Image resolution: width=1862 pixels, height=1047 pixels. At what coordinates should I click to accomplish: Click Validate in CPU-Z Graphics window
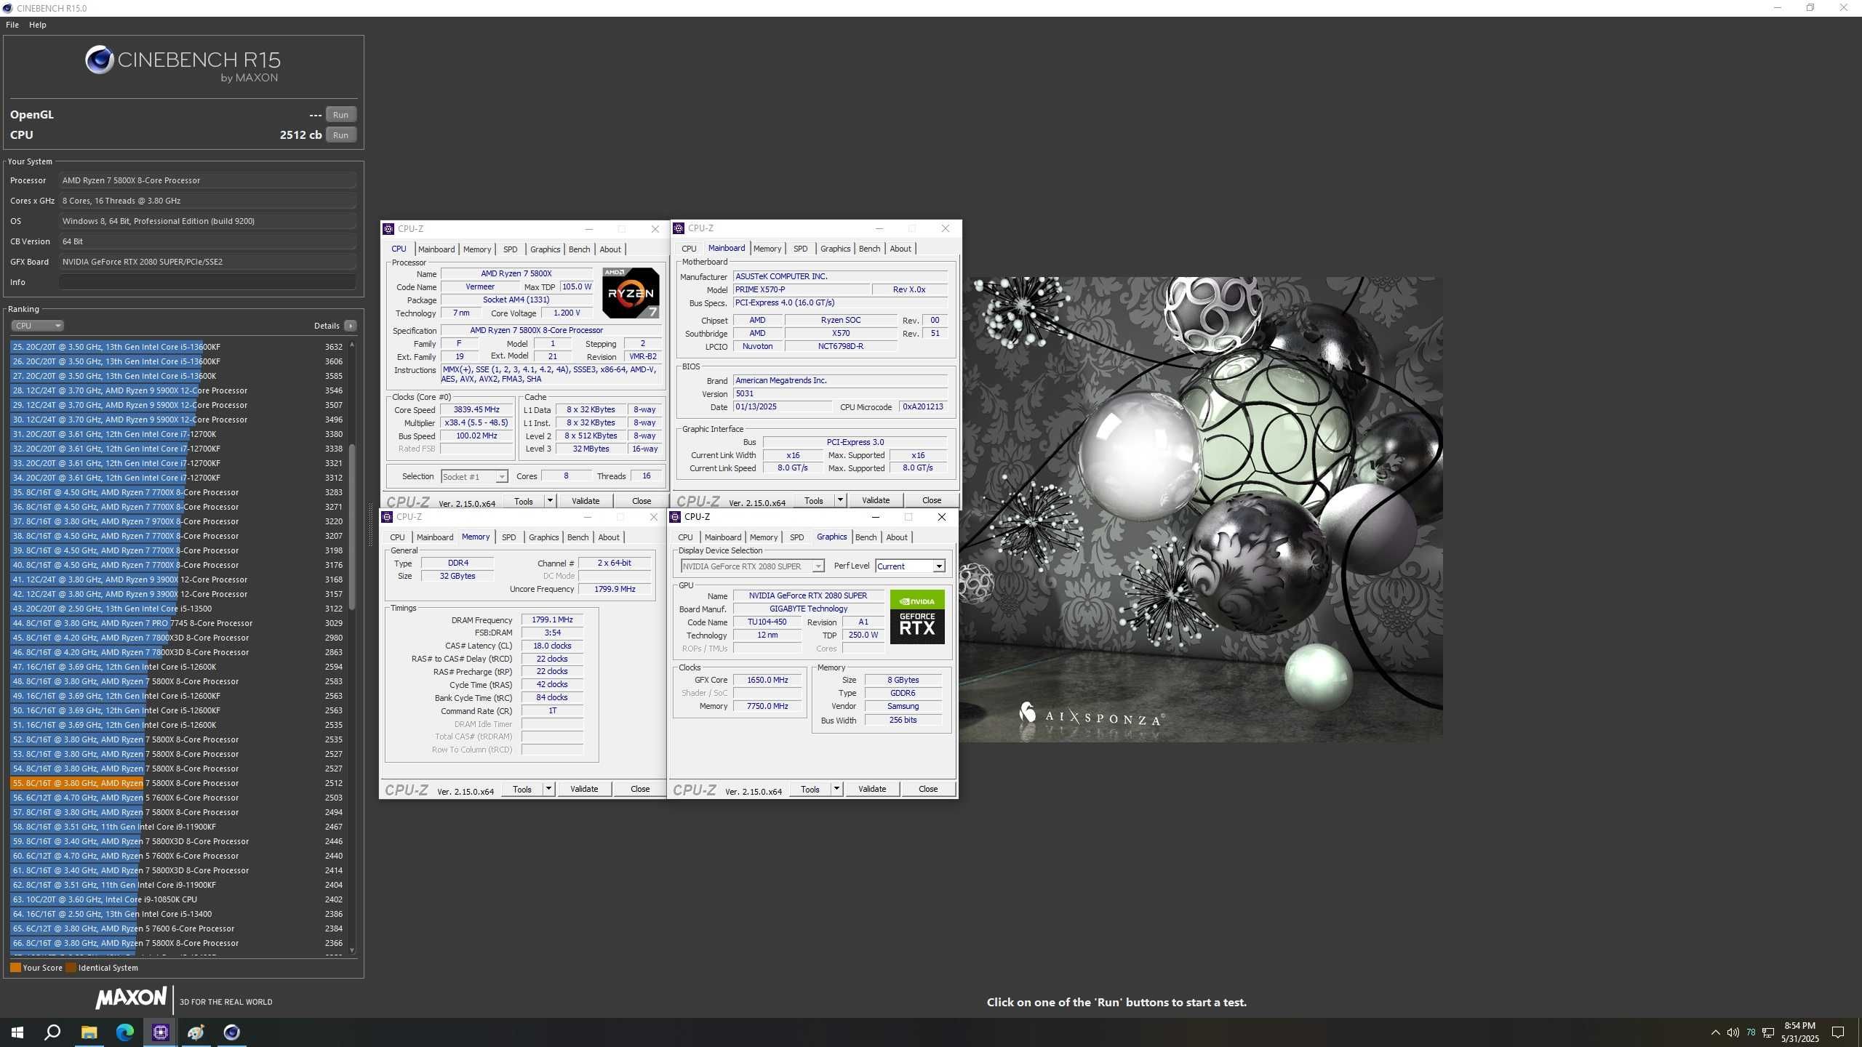point(872,789)
